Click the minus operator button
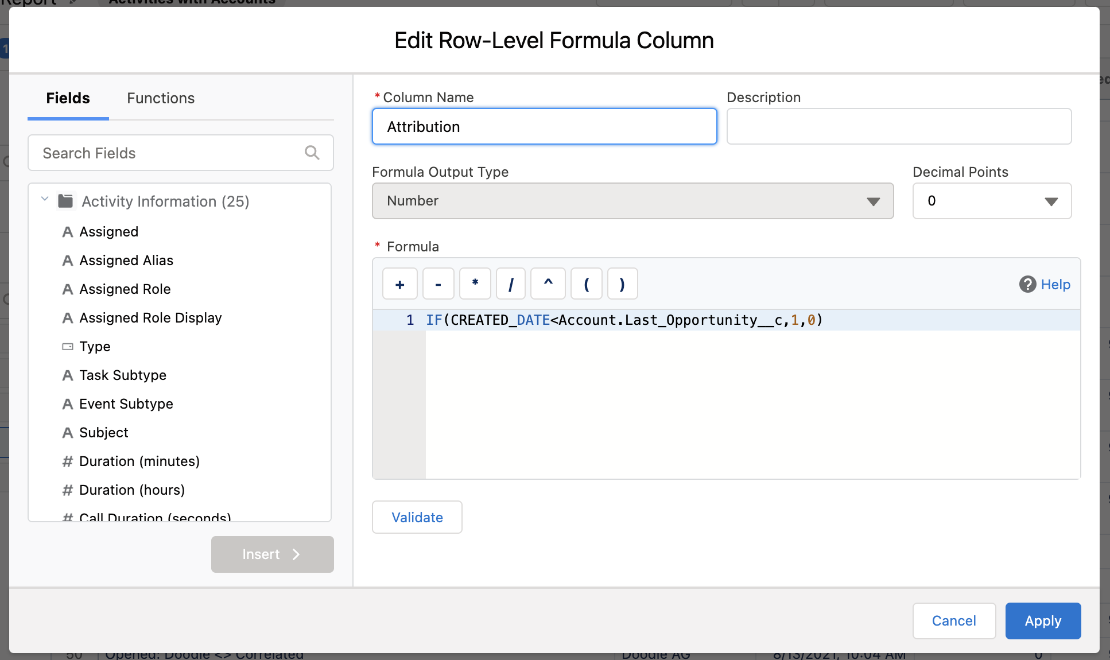 (438, 284)
